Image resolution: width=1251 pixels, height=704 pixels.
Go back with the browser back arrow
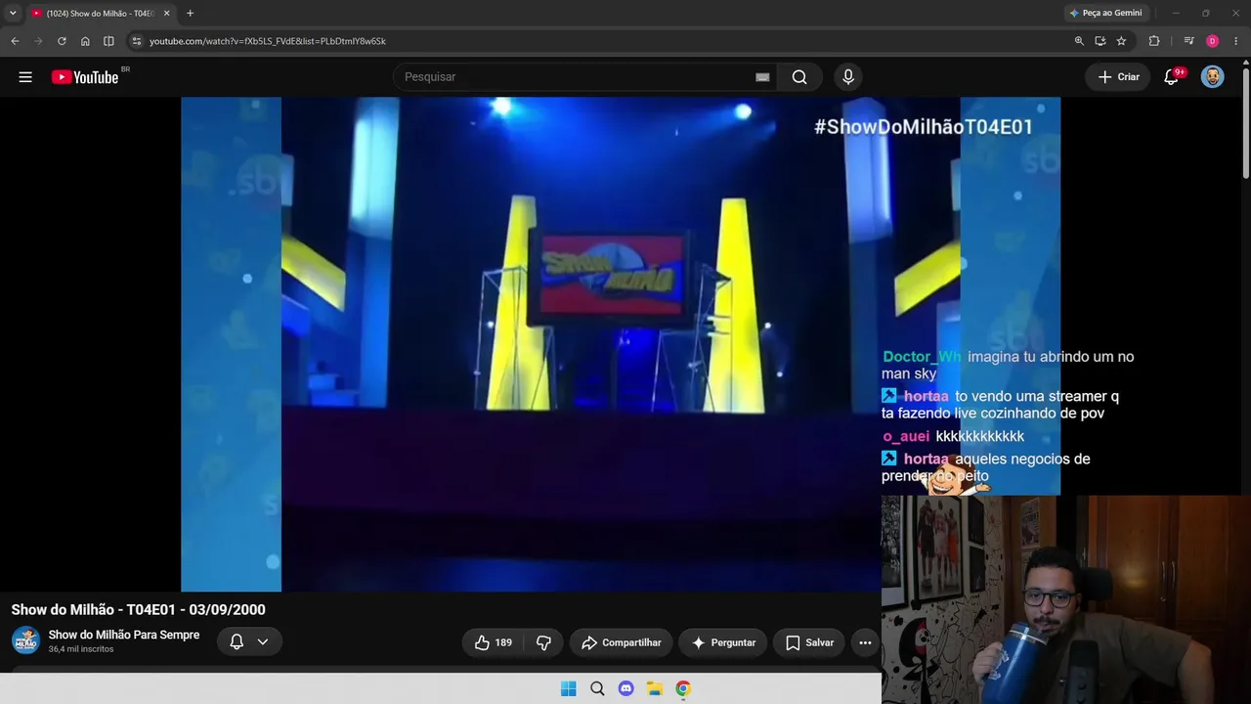click(15, 41)
